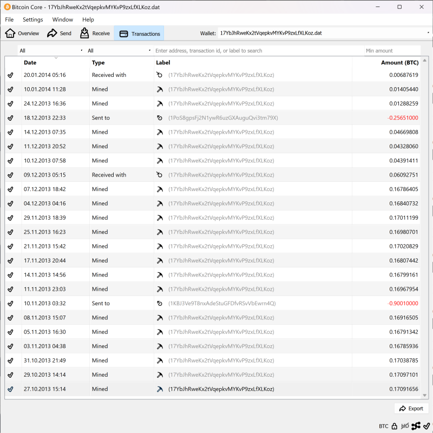
Task: Select the amount 0.00687619
Action: [404, 75]
